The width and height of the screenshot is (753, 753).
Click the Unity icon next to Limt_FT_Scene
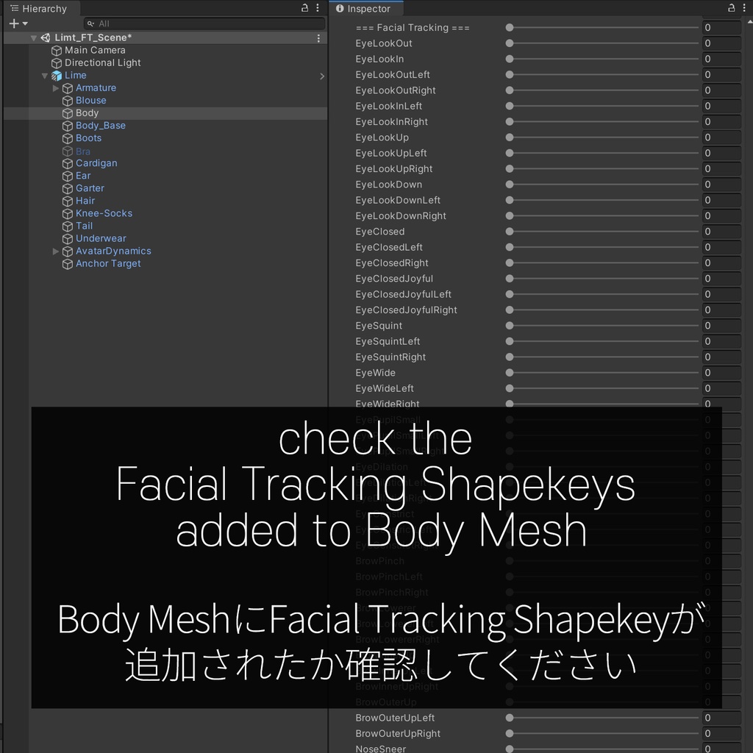click(x=46, y=38)
